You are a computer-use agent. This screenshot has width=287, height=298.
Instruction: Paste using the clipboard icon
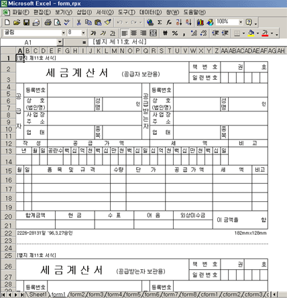tap(98, 22)
